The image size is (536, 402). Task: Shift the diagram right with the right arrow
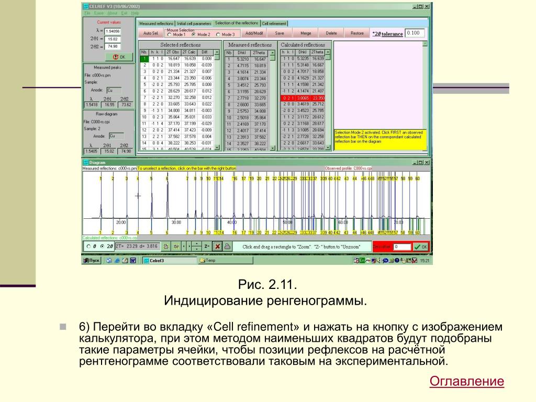coord(188,246)
